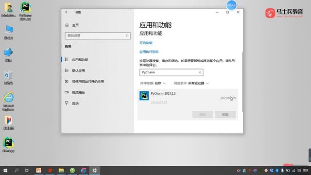Click the taskbar search magnifier
This screenshot has height=175, width=311.
(x=17, y=171)
